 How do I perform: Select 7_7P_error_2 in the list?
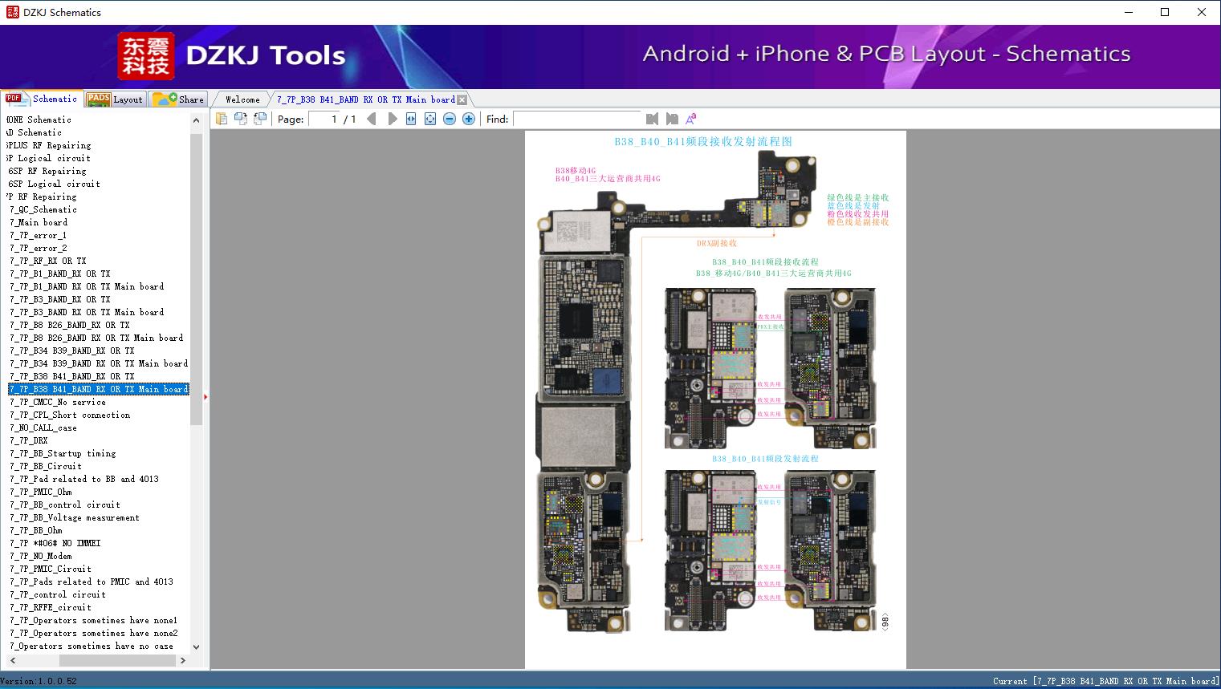point(38,248)
